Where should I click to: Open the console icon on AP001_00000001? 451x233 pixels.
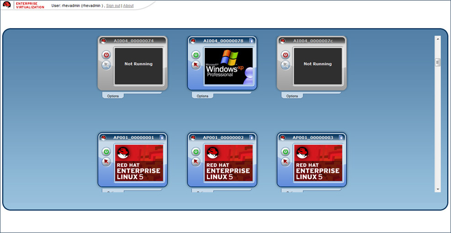click(106, 162)
